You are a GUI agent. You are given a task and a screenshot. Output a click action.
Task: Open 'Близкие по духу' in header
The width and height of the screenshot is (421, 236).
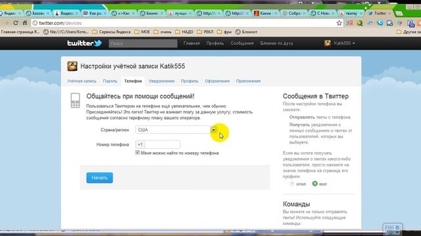[276, 43]
